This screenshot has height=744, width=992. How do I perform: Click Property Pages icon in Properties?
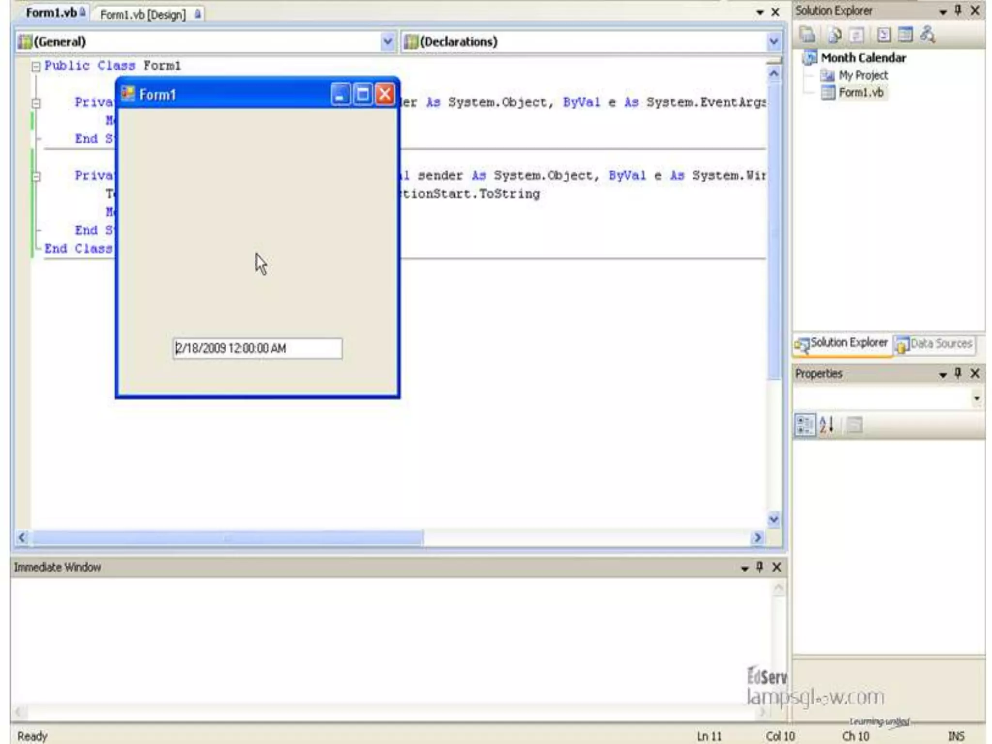pyautogui.click(x=854, y=425)
